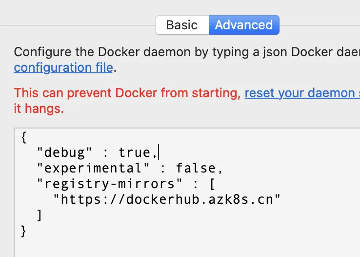The height and width of the screenshot is (257, 360).
Task: Click the false value in the JSON
Action: click(195, 169)
